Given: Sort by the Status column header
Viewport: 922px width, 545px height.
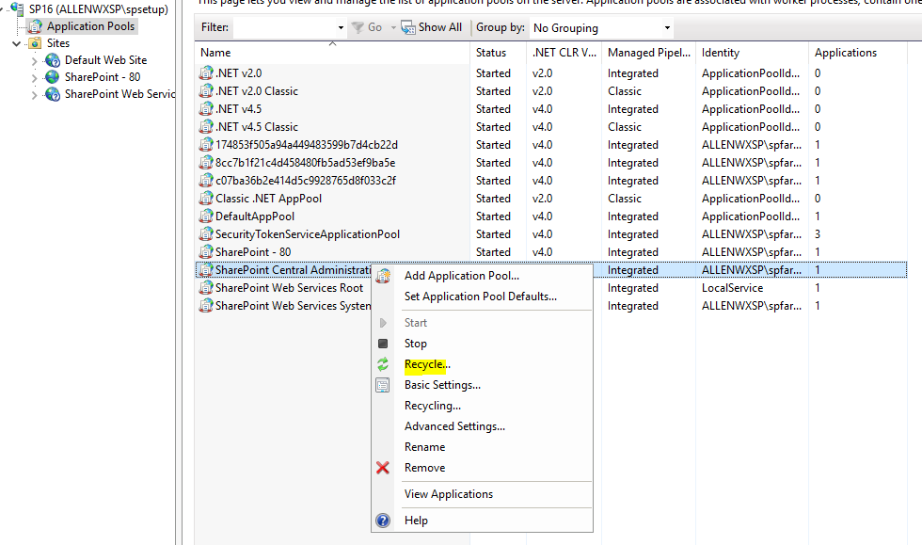Looking at the screenshot, I should pos(498,53).
